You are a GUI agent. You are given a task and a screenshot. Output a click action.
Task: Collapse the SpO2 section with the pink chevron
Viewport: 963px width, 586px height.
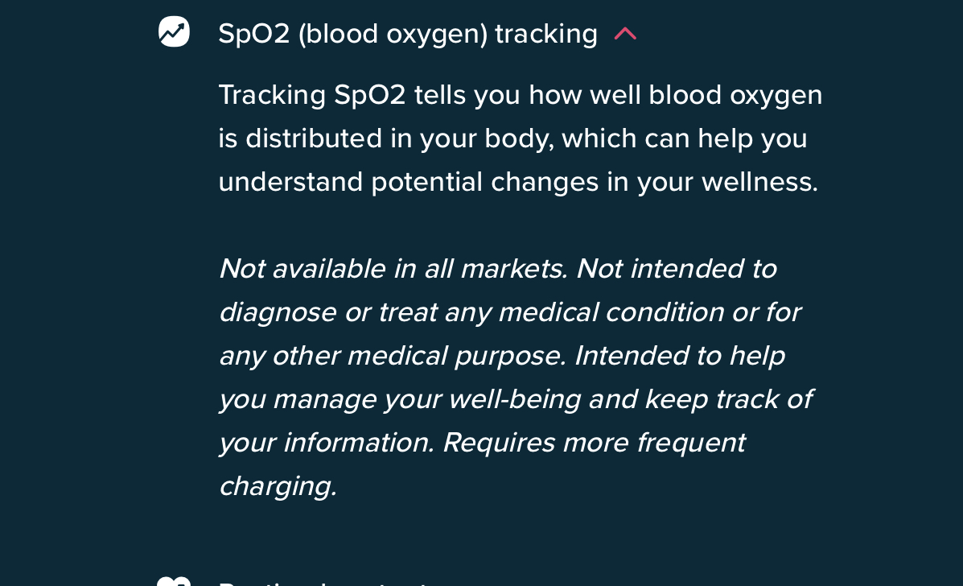click(x=625, y=34)
